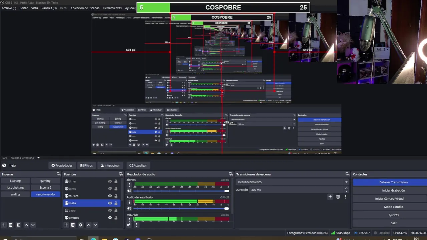The image size is (427, 240).
Task: Switch to the just chatting scene
Action: [15, 187]
